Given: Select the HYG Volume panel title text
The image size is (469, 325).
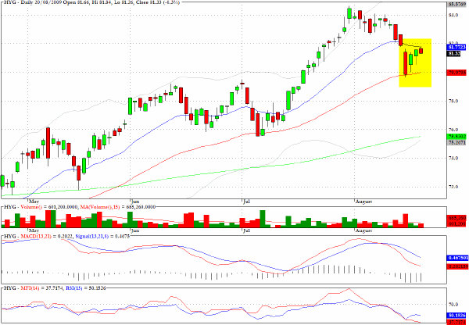Looking at the screenshot, I should coord(79,207).
